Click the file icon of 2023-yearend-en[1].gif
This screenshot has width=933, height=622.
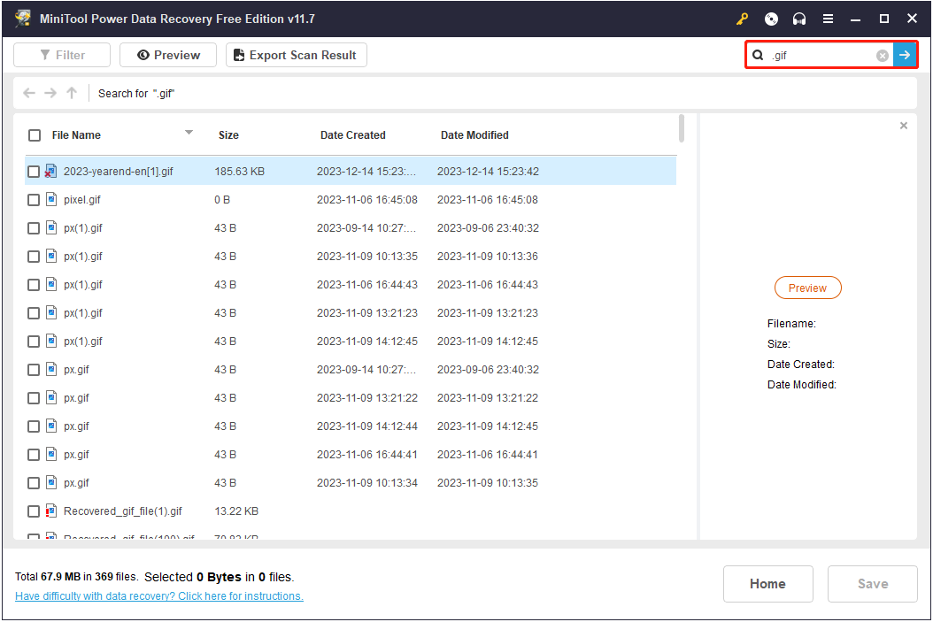[51, 172]
